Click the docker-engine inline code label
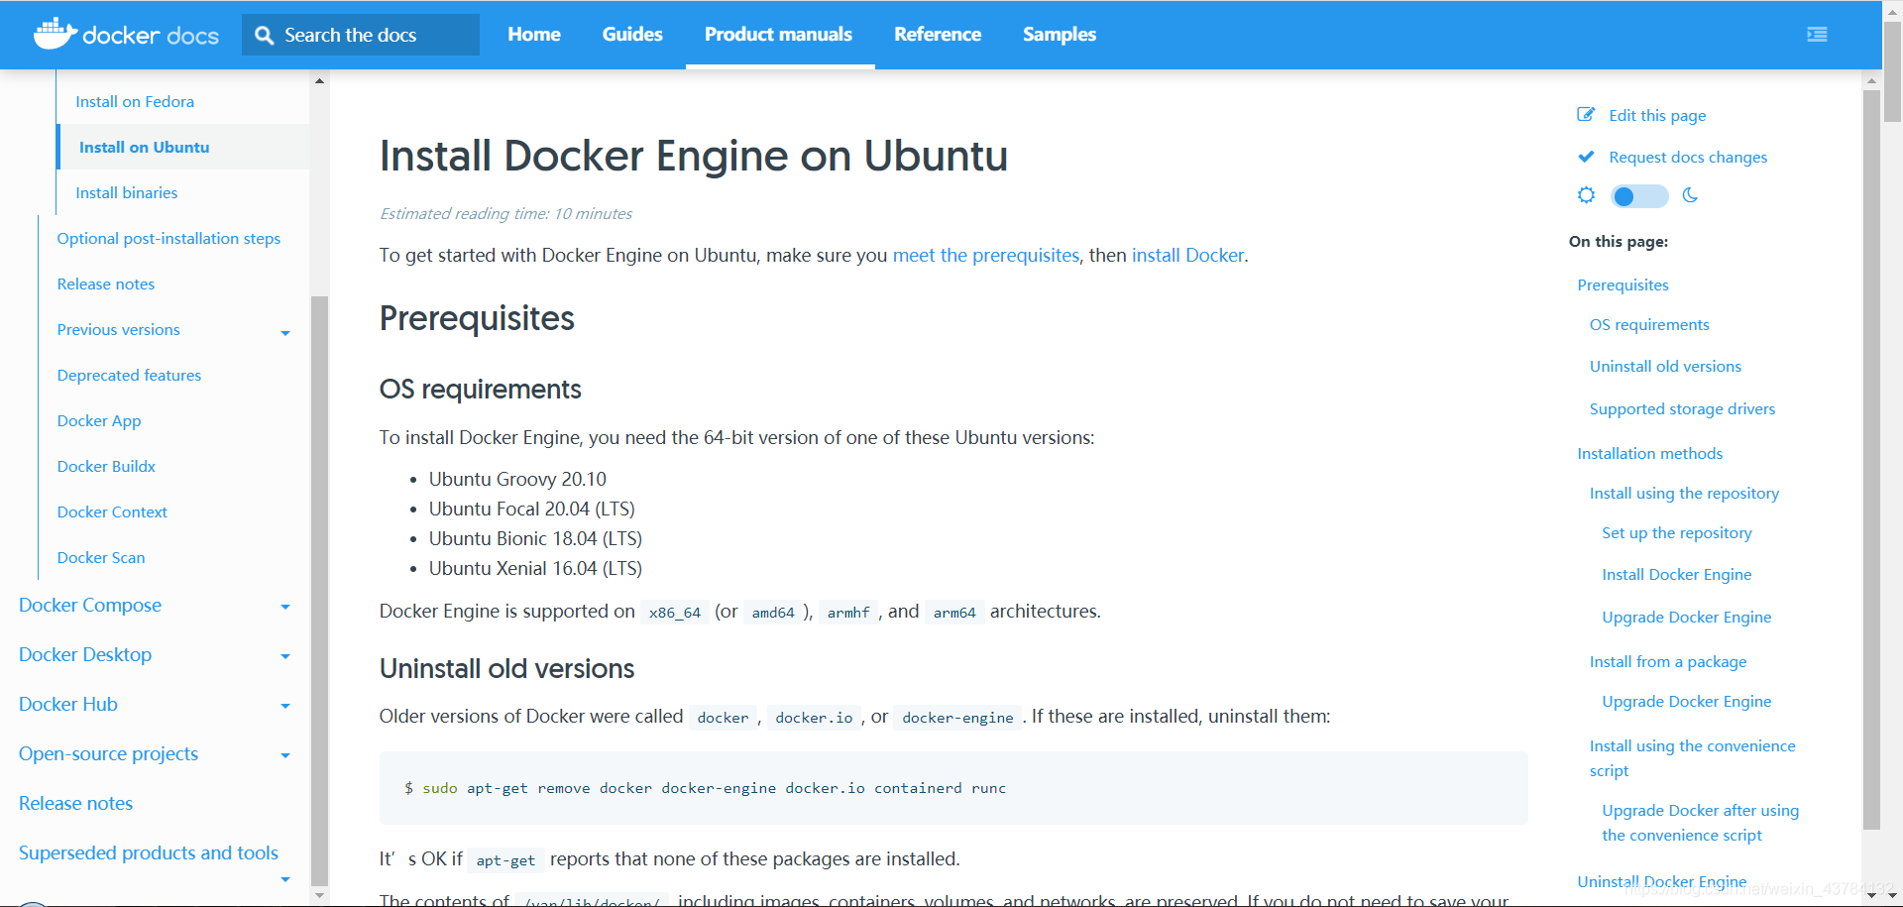This screenshot has height=907, width=1903. tap(957, 718)
